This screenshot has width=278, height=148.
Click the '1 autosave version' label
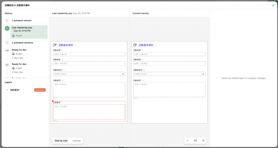(22, 20)
